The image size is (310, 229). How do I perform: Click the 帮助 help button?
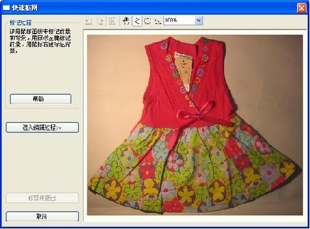point(40,99)
